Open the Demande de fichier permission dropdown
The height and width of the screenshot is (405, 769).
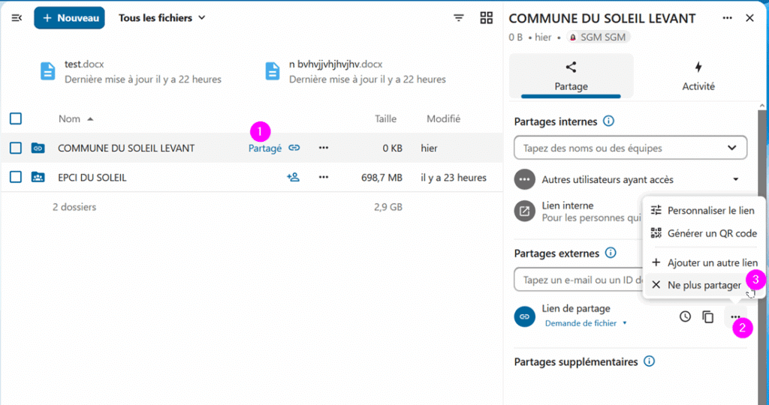coord(586,323)
